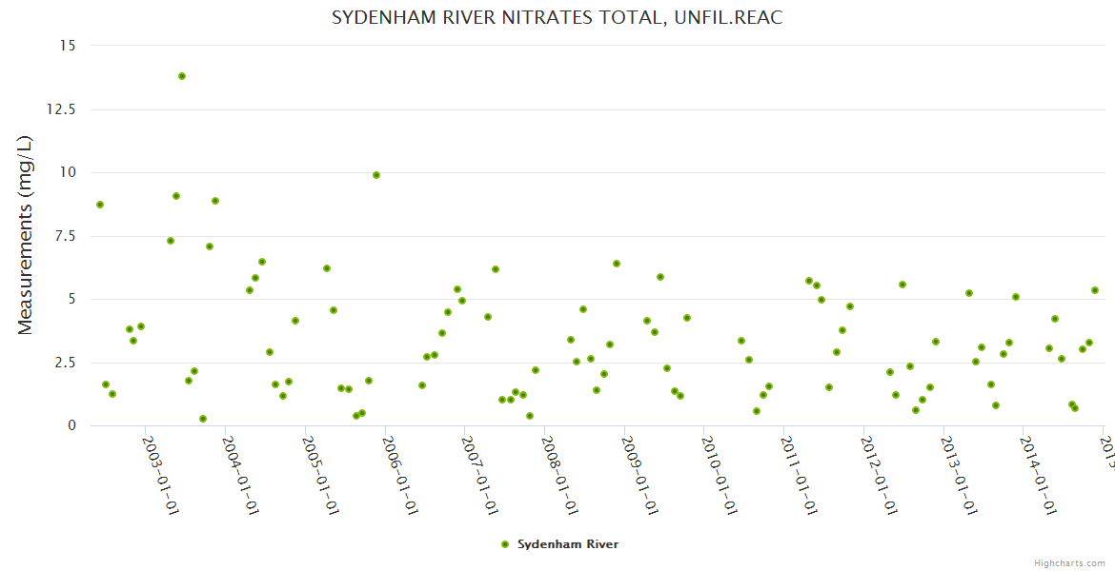Select the late-2005 data point near 10 mg/L
This screenshot has height=571, width=1115.
pos(376,175)
